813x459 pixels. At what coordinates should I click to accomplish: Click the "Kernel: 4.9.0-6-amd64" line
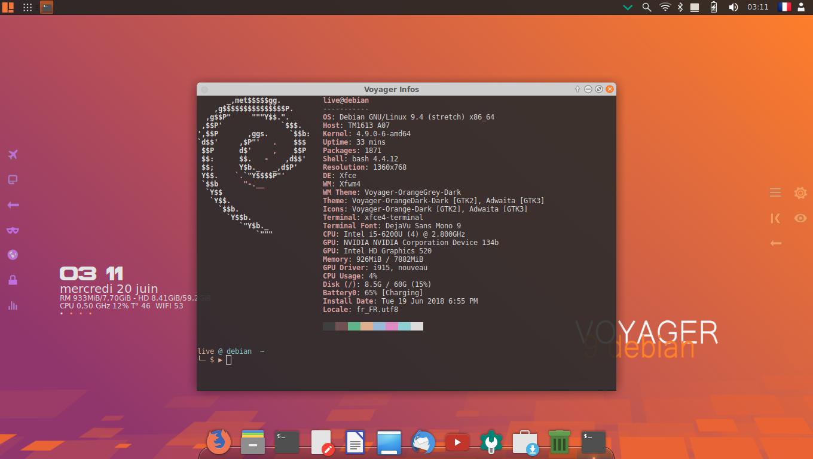[366, 134]
